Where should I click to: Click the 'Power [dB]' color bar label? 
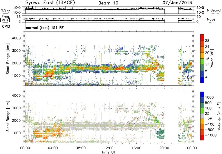[x=212, y=59]
